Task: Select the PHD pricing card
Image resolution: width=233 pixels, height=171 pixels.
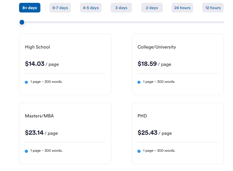Action: coord(178,133)
